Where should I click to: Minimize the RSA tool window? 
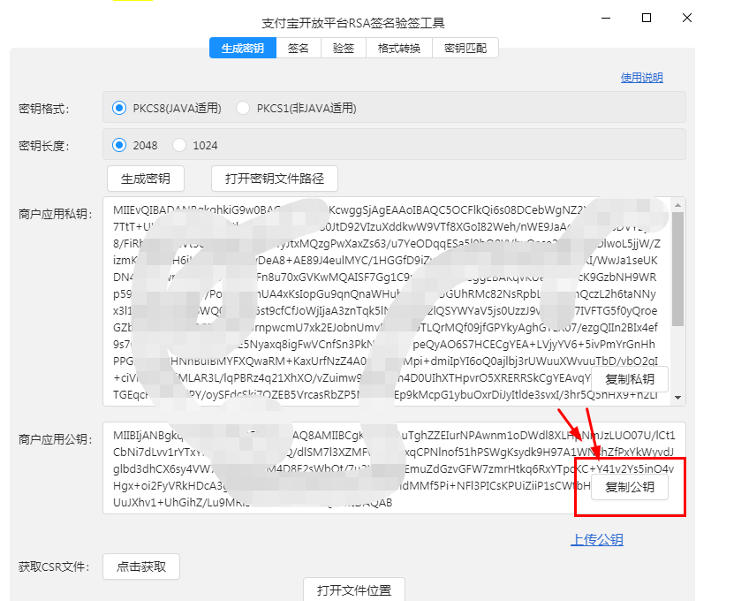click(x=606, y=19)
